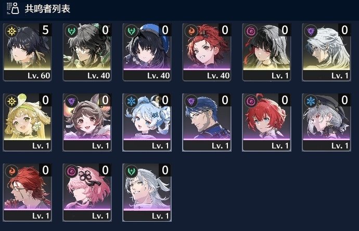Image resolution: width=359 pixels, height=231 pixels.
Task: Click the spectro sun icon on Lv. 60 card
Action: pos(11,31)
